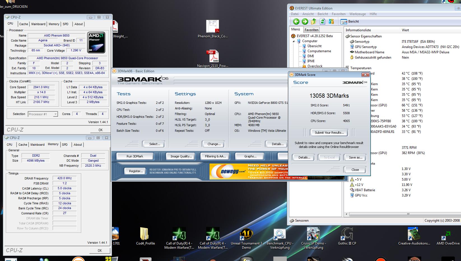Switch to Mainboard tab in upper CPU-Z window
This screenshot has width=461, height=261.
point(38,24)
